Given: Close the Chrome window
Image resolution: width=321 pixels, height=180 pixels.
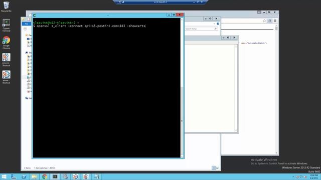Looking at the screenshot, I should tap(275, 12).
